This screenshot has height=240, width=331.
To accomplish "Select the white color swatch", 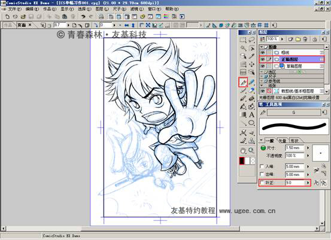I will click(x=247, y=161).
